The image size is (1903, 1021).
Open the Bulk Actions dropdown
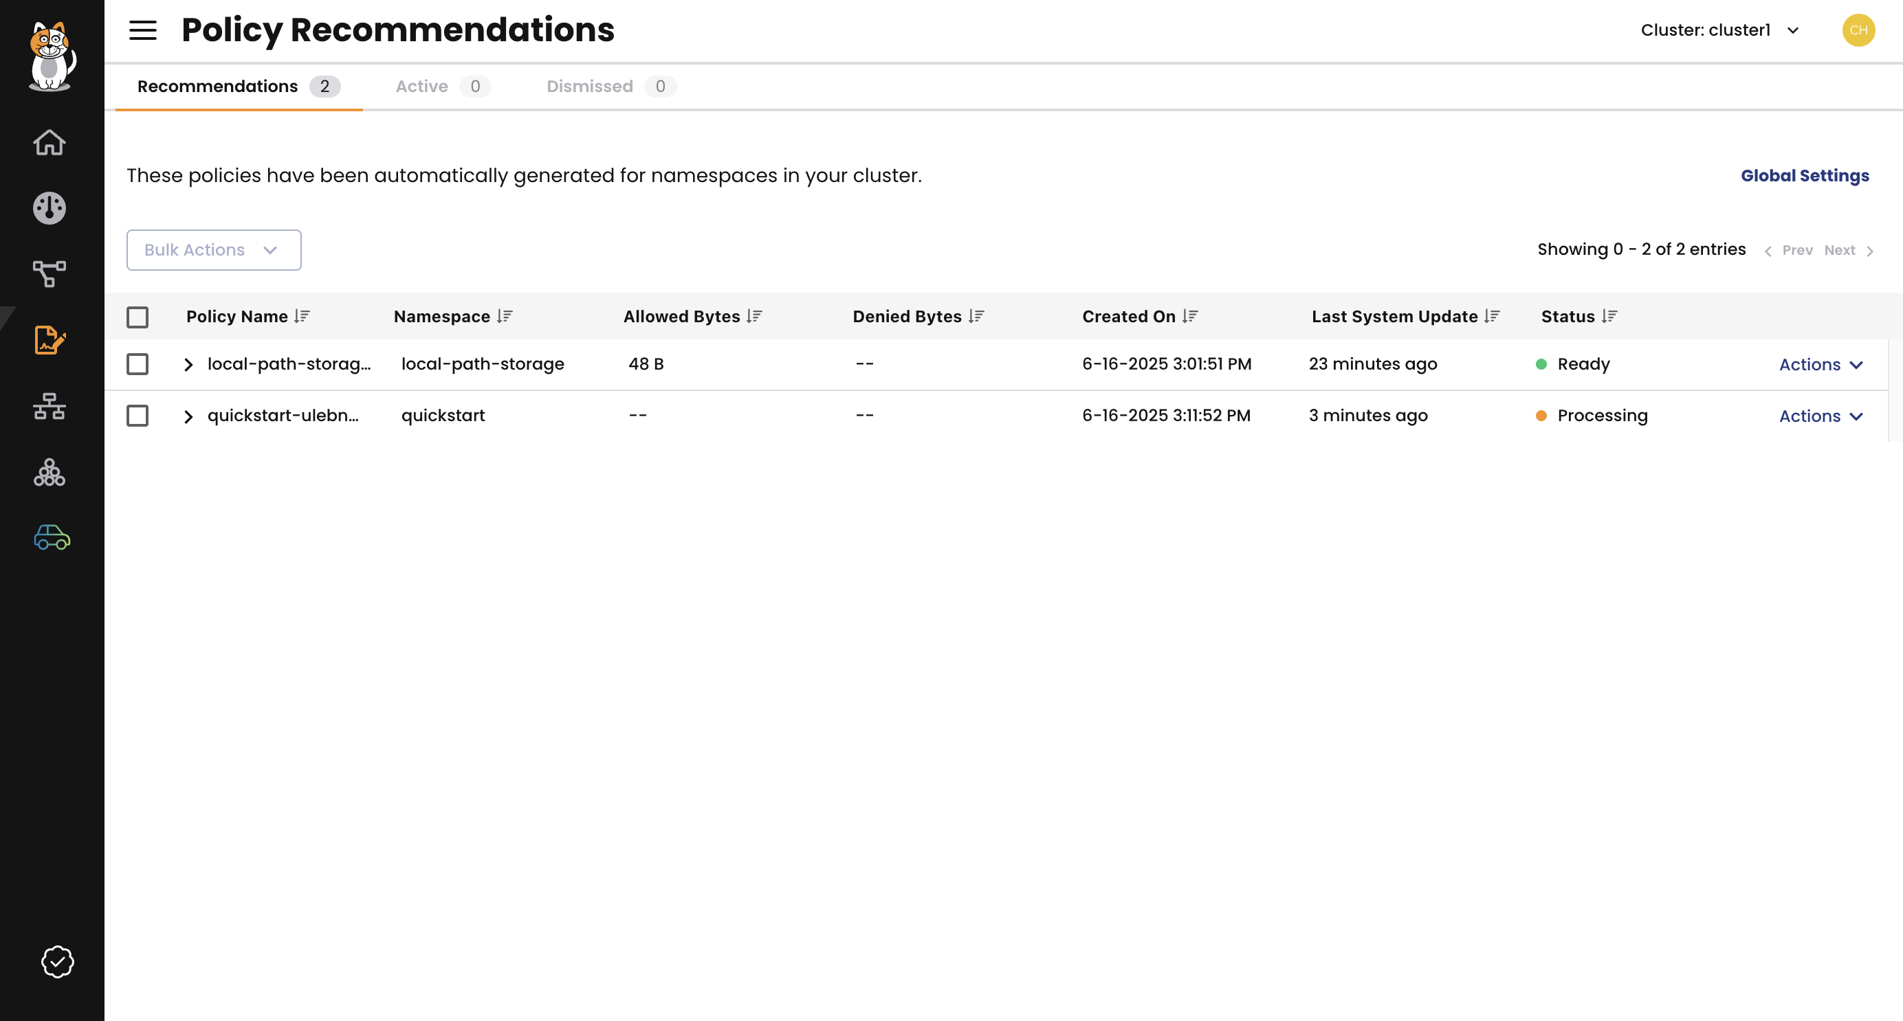212,249
